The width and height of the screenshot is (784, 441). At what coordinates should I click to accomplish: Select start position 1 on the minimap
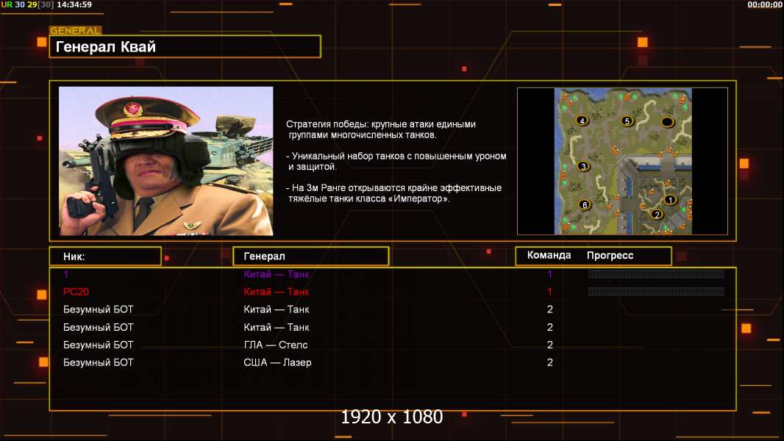(x=670, y=200)
